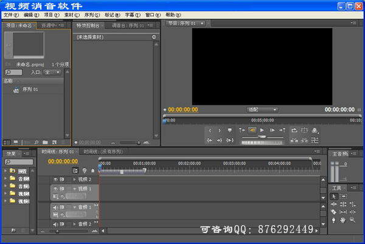Go to next edit point

click(282, 130)
